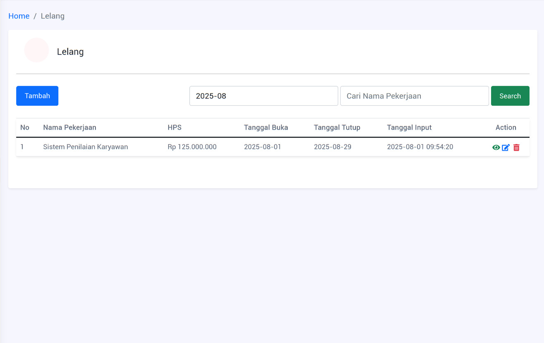Click the round icon beside Lelang heading

(x=37, y=50)
